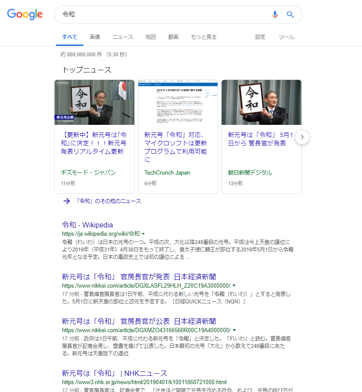Viewport: 362px width, 392px height.
Task: Open dropdown arrow next to Wikipedia URL
Action: click(143, 234)
